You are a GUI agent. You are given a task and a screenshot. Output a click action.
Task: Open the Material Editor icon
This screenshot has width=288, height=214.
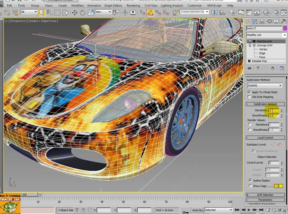tap(266, 12)
